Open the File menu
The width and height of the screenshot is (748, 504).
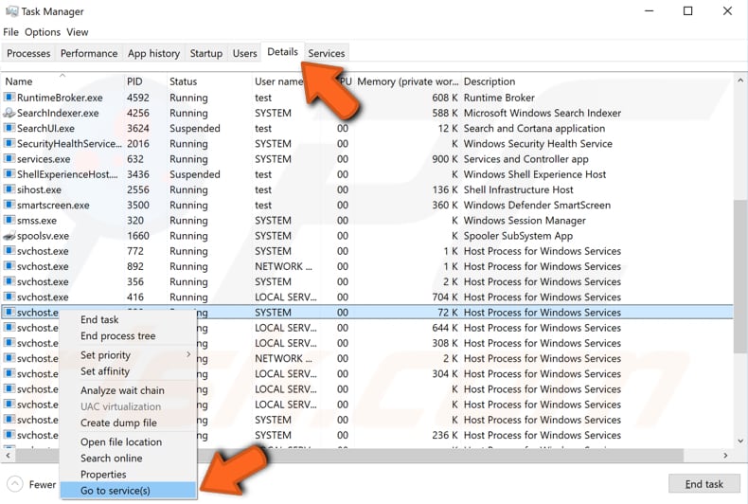(10, 32)
